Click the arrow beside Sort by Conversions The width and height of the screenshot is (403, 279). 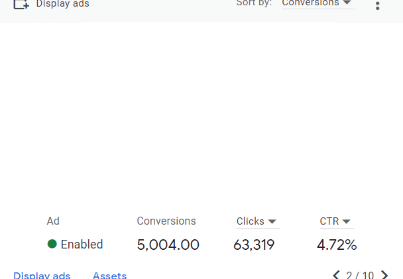pyautogui.click(x=347, y=3)
